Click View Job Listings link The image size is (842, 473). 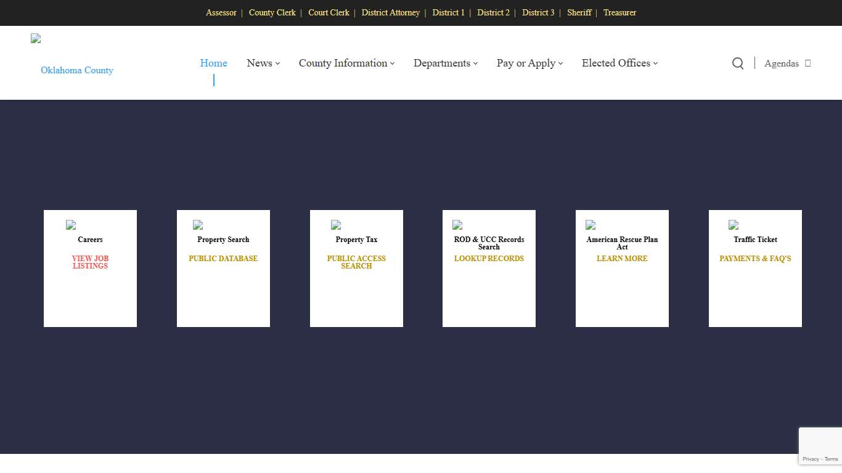pos(90,262)
